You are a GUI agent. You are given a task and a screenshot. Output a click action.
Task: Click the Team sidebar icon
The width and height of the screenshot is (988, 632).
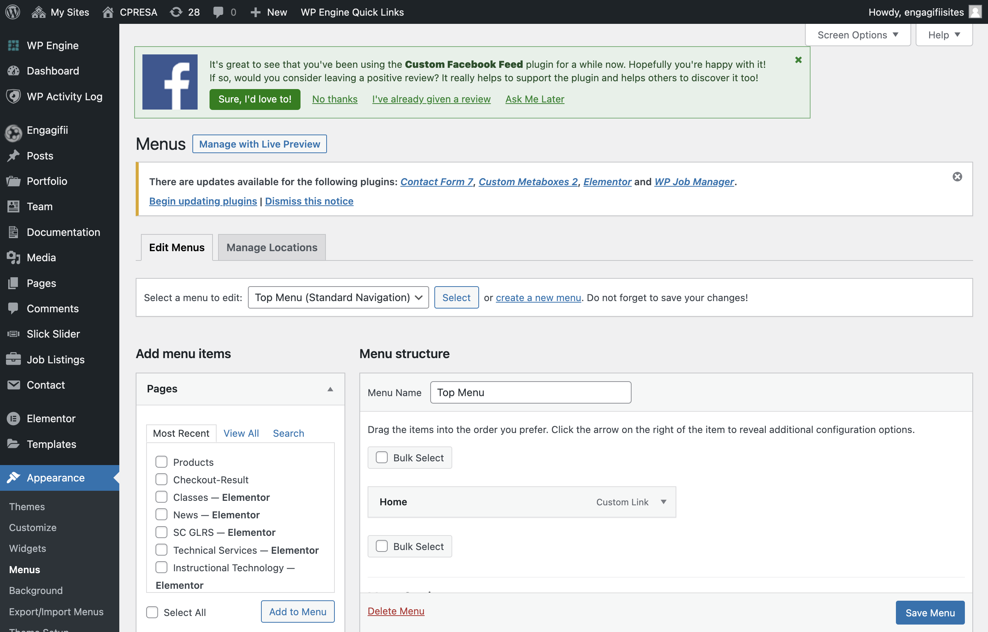coord(13,206)
